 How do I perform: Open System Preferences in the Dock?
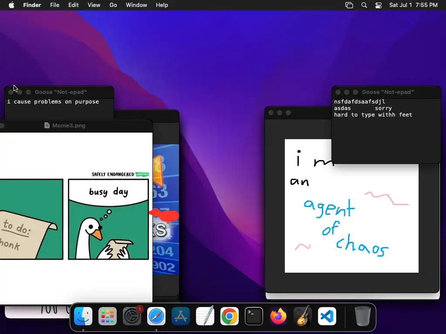pos(132,316)
